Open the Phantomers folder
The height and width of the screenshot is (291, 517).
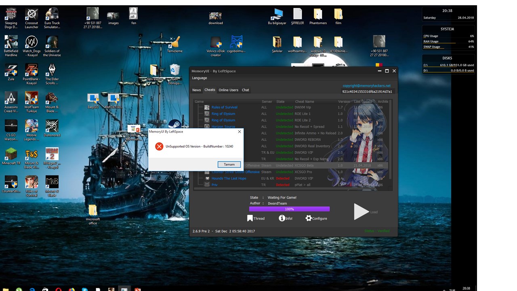click(318, 17)
